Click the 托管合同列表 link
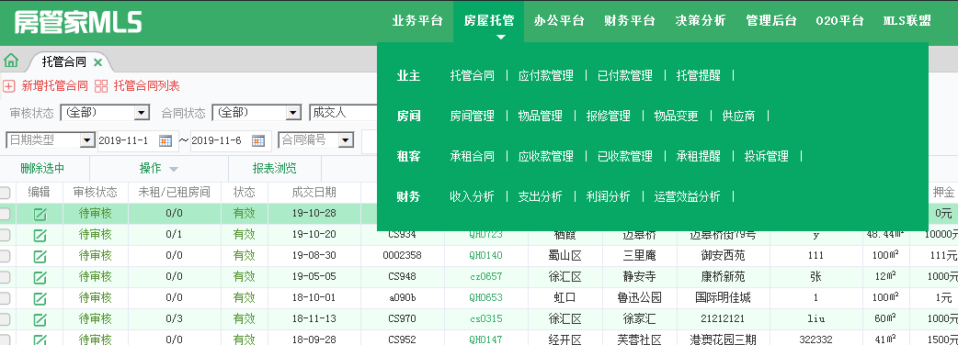This screenshot has width=958, height=345. (146, 86)
